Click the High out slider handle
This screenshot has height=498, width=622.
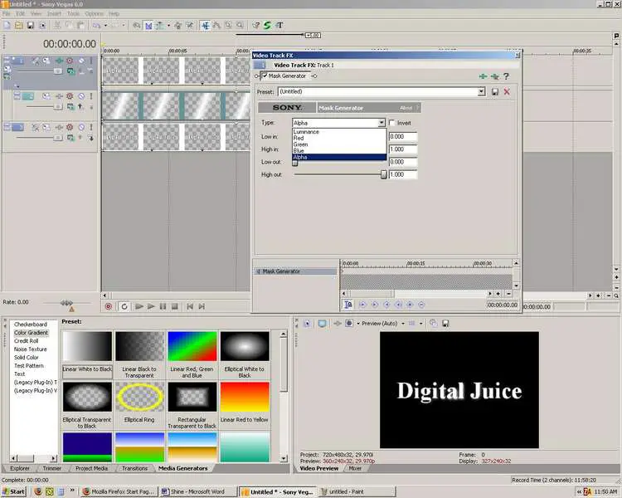[x=384, y=174]
